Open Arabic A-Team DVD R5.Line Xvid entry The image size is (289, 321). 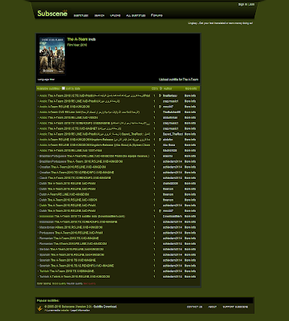coord(89,112)
